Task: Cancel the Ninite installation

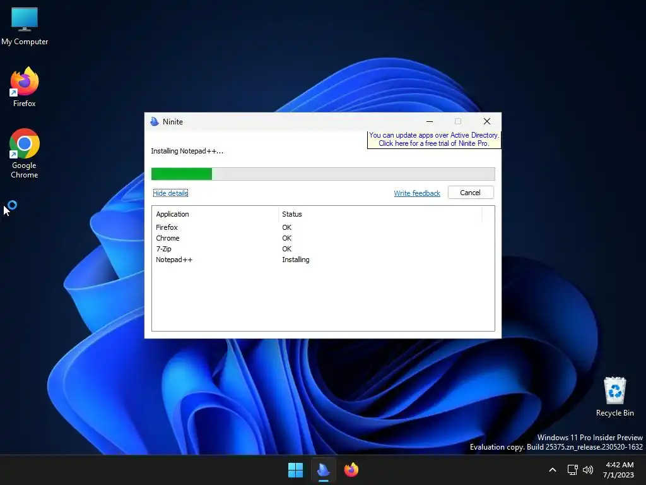Action: [470, 193]
